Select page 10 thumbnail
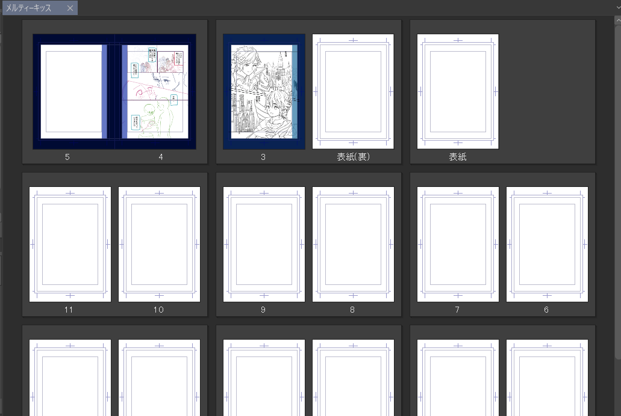The width and height of the screenshot is (621, 416). click(x=159, y=244)
